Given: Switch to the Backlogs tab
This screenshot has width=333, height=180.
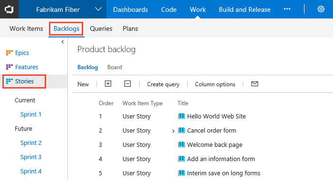Looking at the screenshot, I should pos(67,28).
